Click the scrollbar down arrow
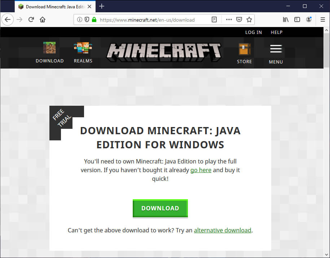The width and height of the screenshot is (330, 258). [x=327, y=255]
